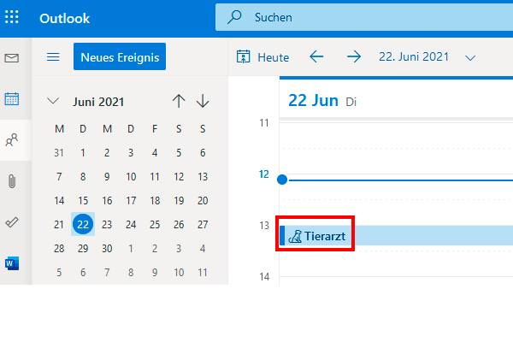Image resolution: width=513 pixels, height=342 pixels.
Task: Open the People contacts module
Action: [12, 140]
